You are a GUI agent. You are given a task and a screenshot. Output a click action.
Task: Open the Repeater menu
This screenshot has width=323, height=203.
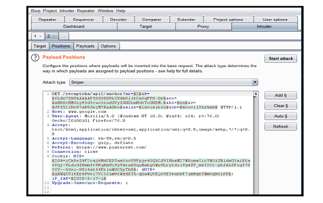[x=86, y=11]
